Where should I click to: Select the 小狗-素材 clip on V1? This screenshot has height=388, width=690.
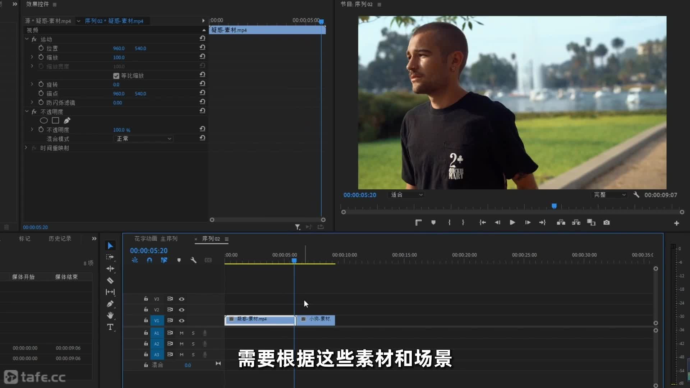point(316,320)
